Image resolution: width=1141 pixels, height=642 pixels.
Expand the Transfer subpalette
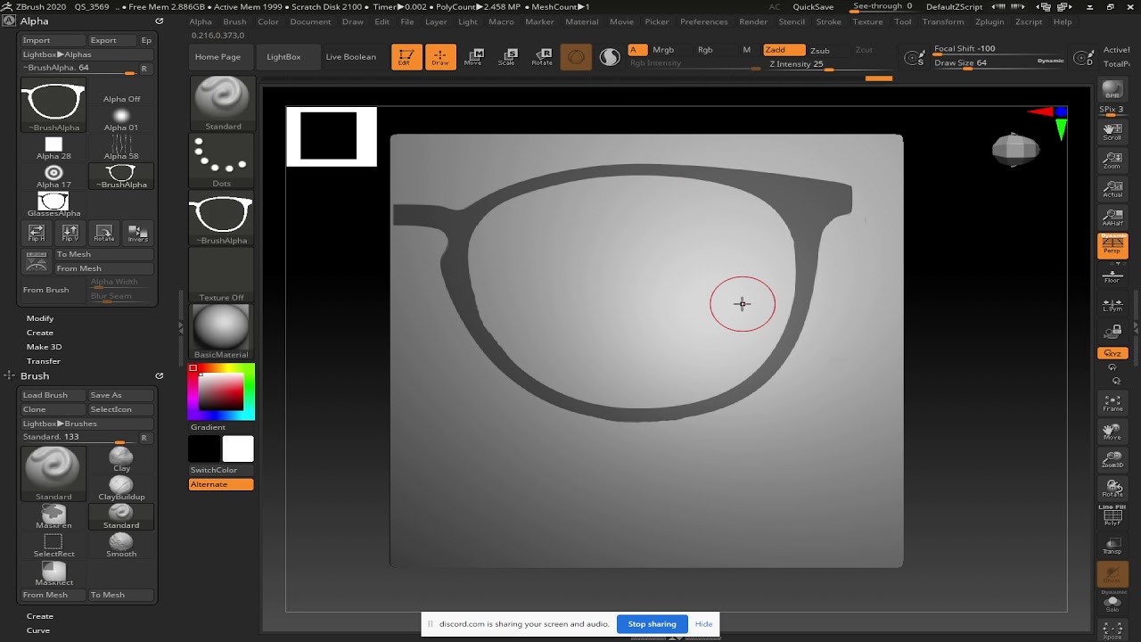point(44,361)
